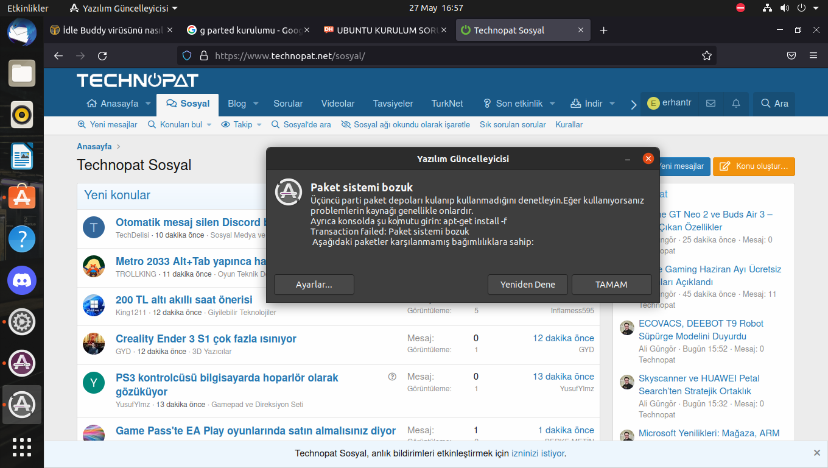Click Sosyal ağı okundu olarak işaretle
The width and height of the screenshot is (828, 468).
tap(406, 124)
